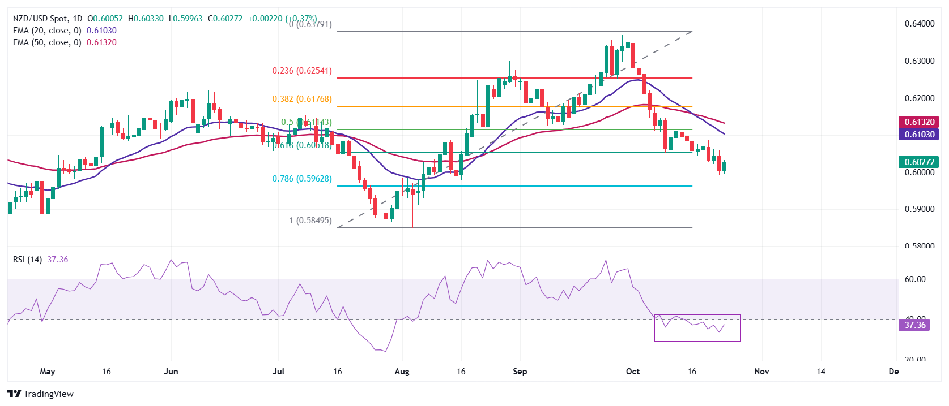Click the RSI (14) indicator label
Screen dimensions: 949x406
[x=27, y=260]
